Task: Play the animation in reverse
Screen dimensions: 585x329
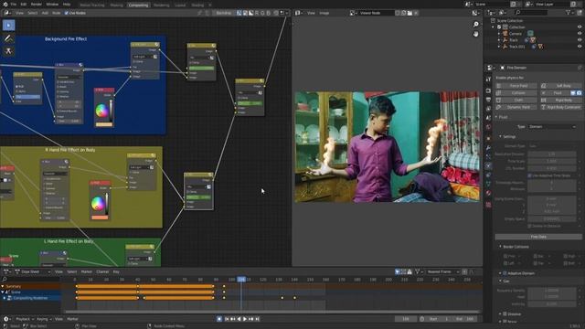Action: (239, 319)
